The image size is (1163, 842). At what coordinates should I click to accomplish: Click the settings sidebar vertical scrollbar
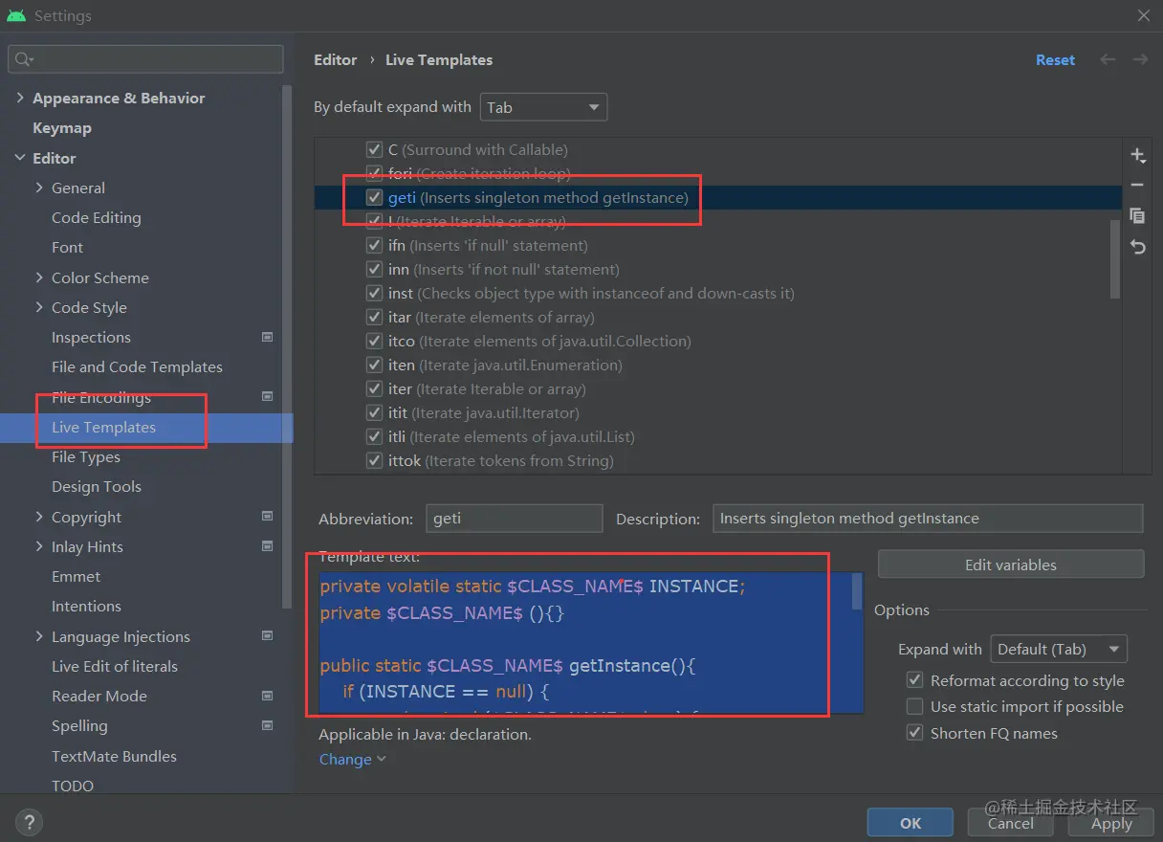pyautogui.click(x=287, y=344)
